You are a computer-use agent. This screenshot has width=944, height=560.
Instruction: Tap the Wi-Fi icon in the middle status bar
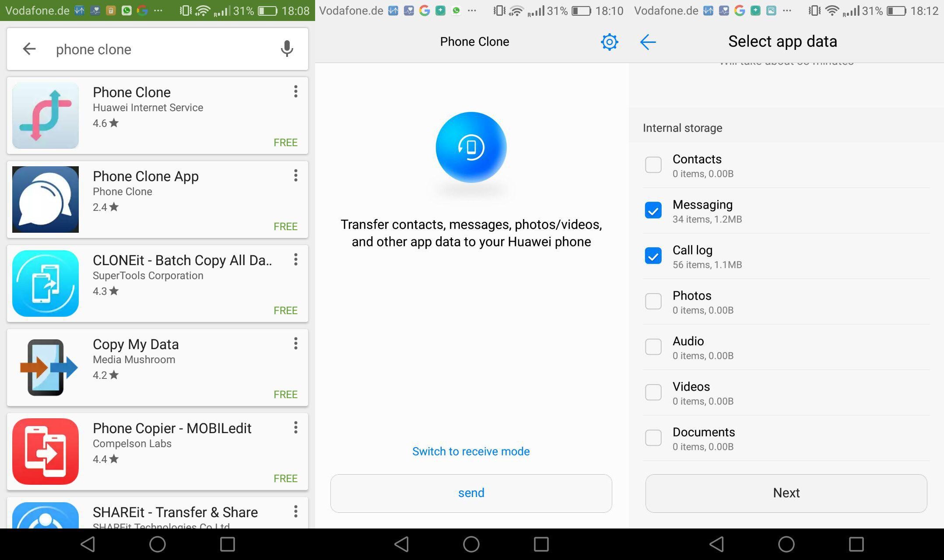(x=516, y=11)
